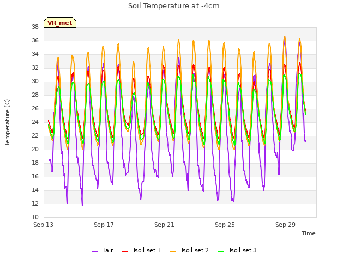The image size is (349, 261).
Task: Click the 36 y-axis tick label
Action: [35, 41]
